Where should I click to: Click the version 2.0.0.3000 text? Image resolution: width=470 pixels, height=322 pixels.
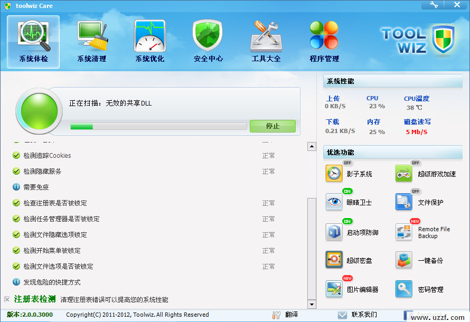click(x=30, y=315)
